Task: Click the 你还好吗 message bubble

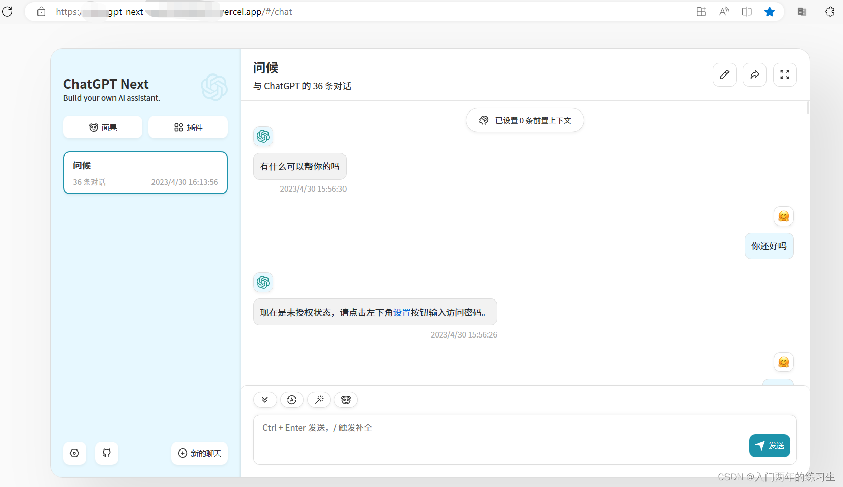Action: (769, 246)
